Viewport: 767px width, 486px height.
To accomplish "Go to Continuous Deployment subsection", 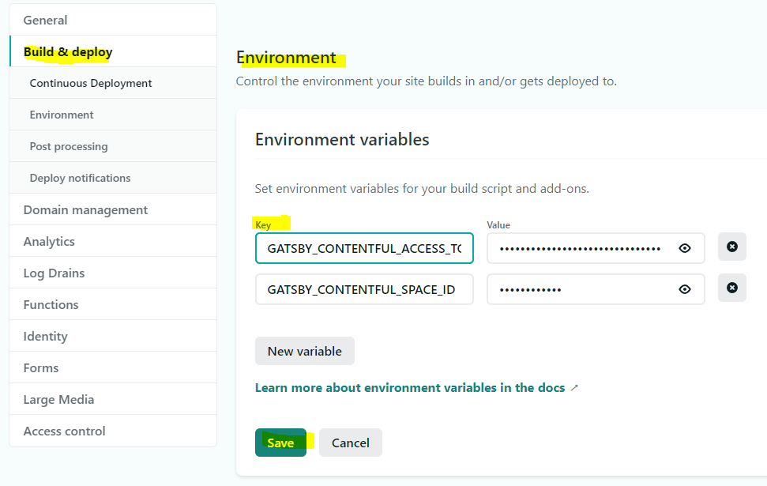I will 113,83.
